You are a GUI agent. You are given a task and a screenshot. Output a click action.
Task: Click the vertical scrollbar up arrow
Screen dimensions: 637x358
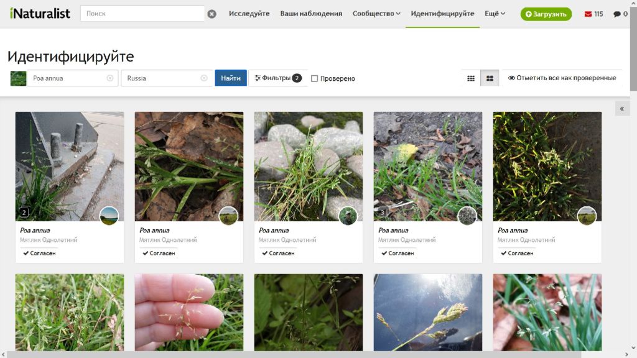click(x=633, y=3)
